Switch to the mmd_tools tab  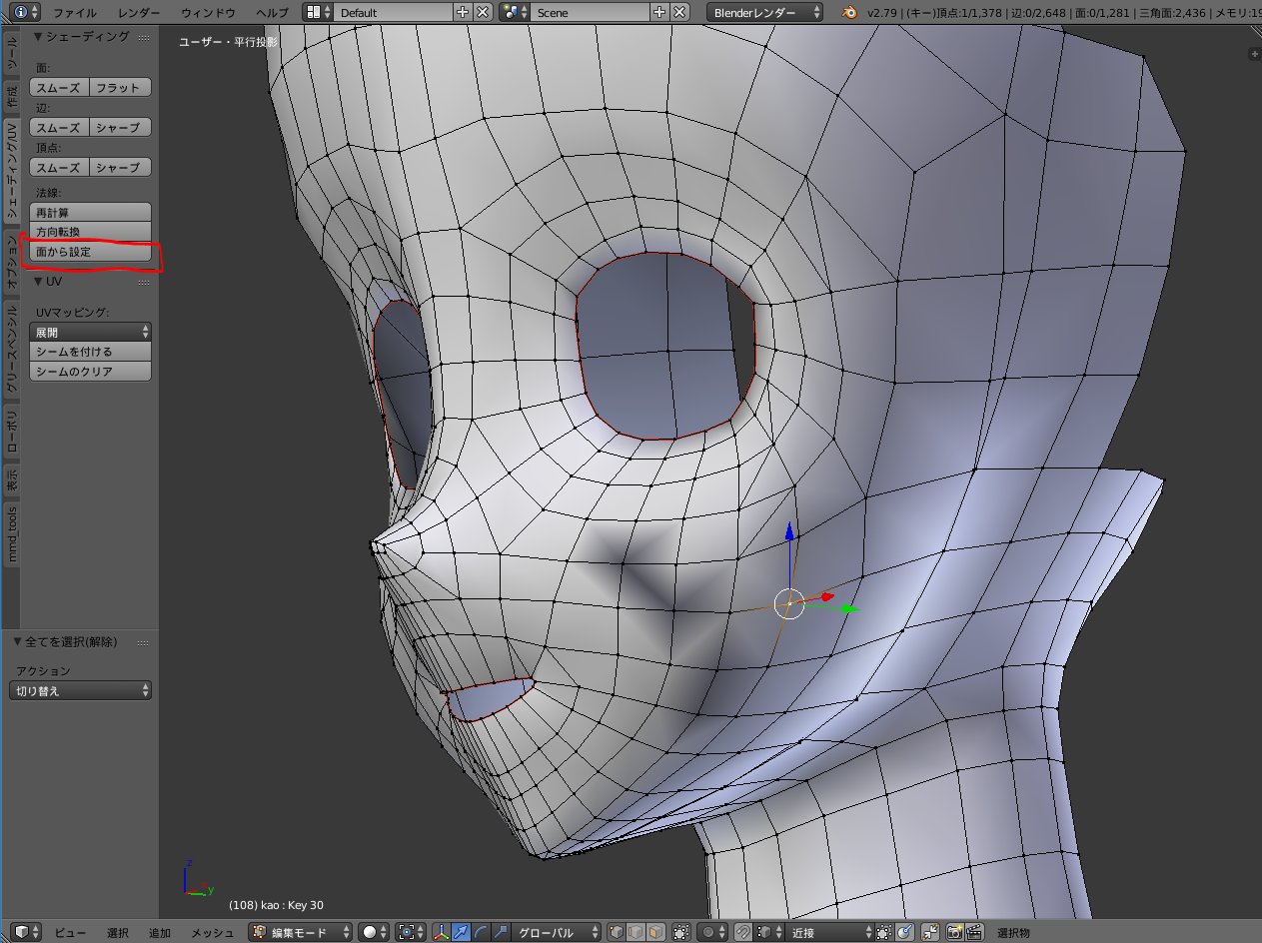pyautogui.click(x=11, y=533)
